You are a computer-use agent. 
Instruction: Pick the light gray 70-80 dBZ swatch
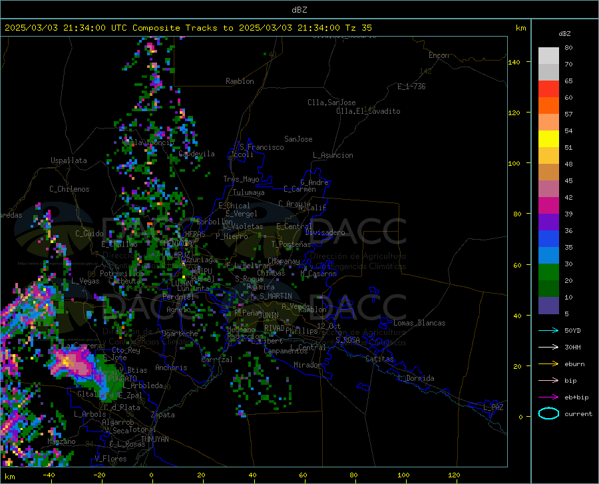click(548, 56)
